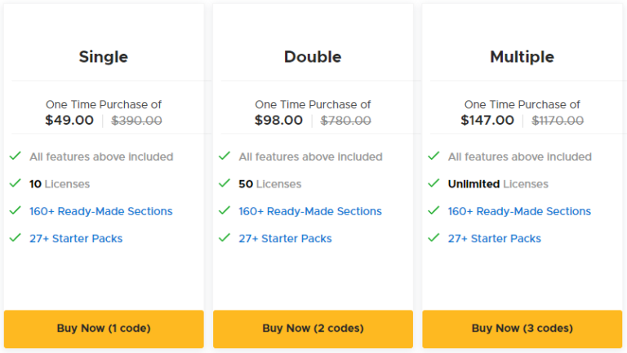
Task: Select the Single plan heading
Action: [x=104, y=57]
